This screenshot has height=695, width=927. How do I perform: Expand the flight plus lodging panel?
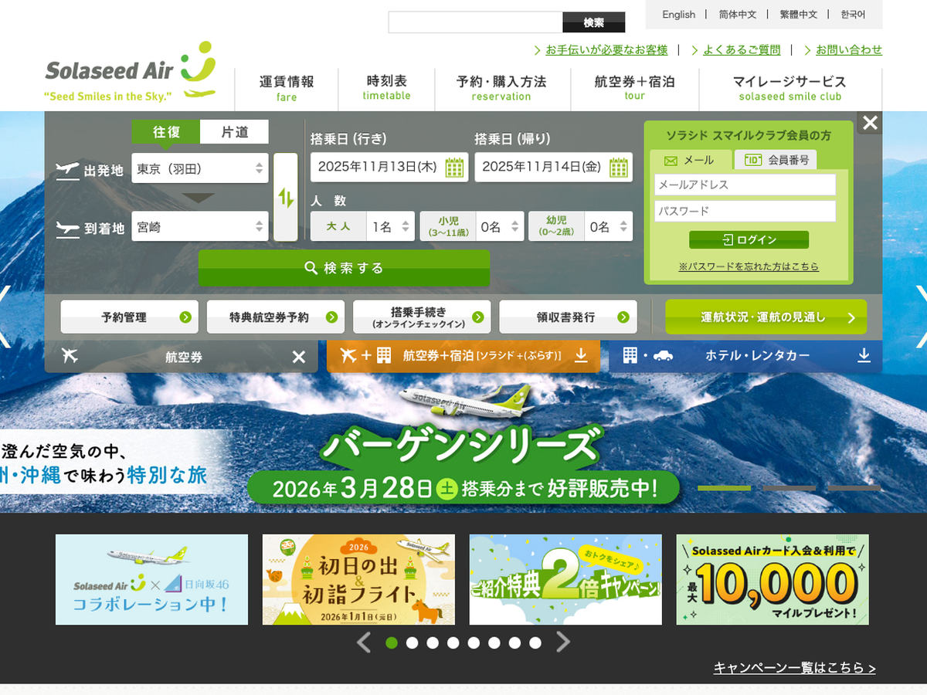[x=582, y=355]
